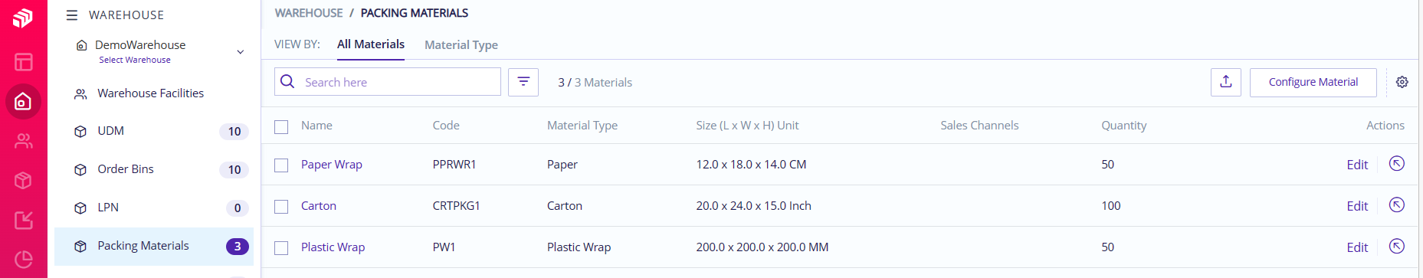
Task: Open the warehouse home icon in red sidebar
Action: tap(23, 101)
